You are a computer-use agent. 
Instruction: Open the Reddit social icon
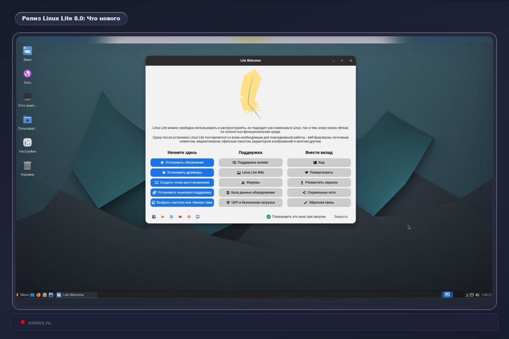[189, 217]
